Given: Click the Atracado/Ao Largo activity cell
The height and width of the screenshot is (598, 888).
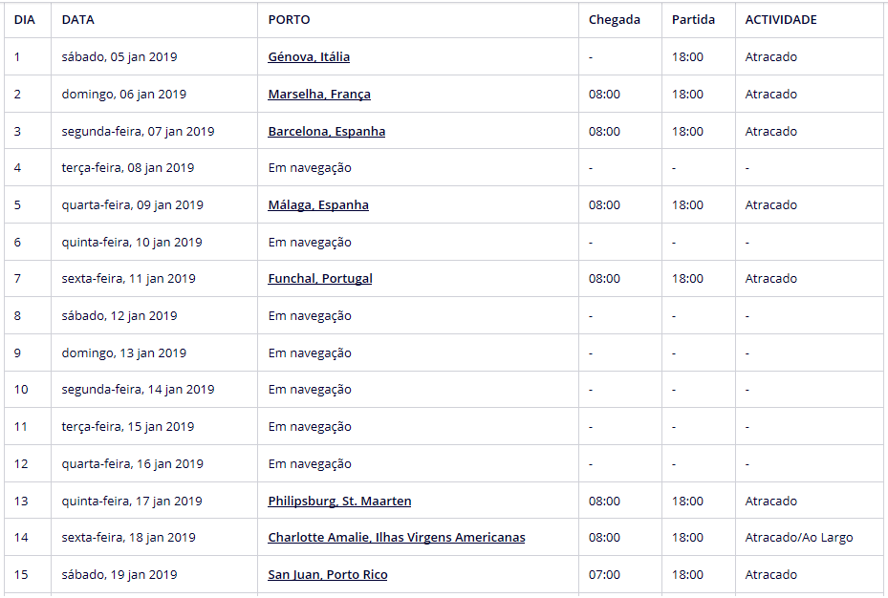Looking at the screenshot, I should (799, 538).
